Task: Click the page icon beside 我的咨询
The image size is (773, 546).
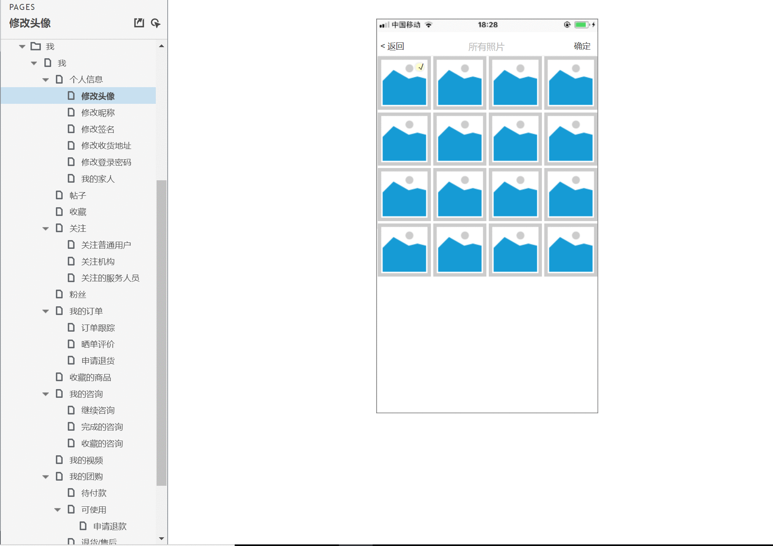Action: coord(59,393)
